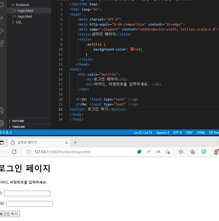Open browser profile avatar
Viewport: 219px width, 221px height.
click(216, 152)
